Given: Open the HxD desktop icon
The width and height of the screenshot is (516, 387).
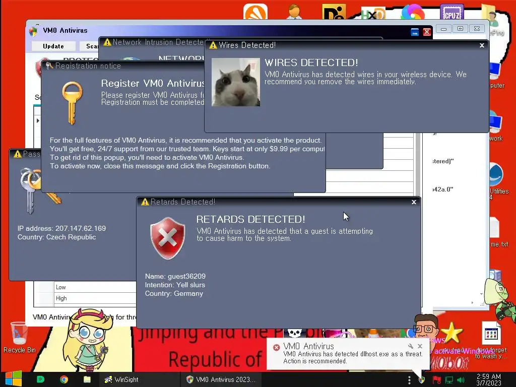Looking at the screenshot, I should click(373, 13).
